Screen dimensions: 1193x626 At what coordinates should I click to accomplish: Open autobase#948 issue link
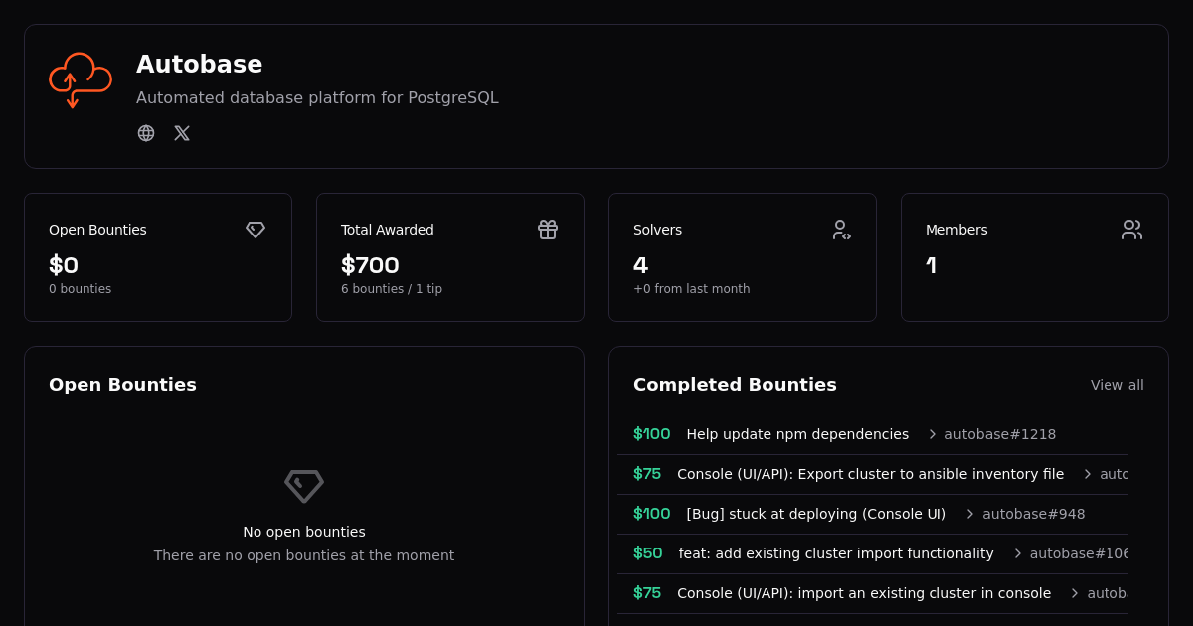(1034, 514)
